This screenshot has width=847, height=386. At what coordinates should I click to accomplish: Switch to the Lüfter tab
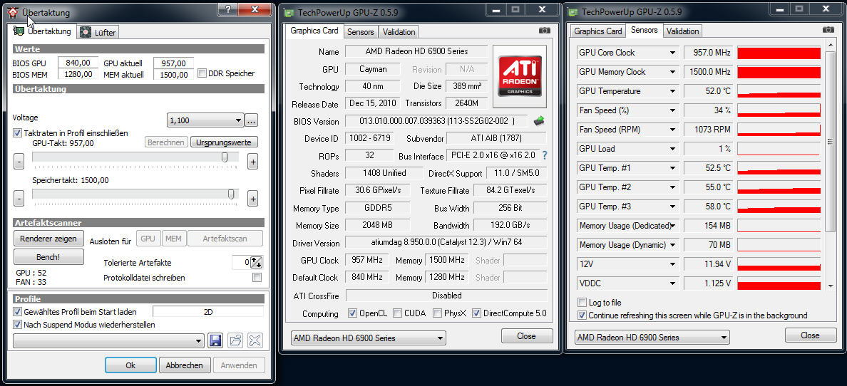pyautogui.click(x=98, y=32)
